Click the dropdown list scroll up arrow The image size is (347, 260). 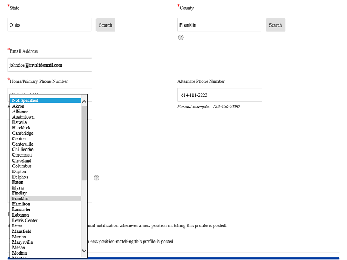(x=84, y=102)
